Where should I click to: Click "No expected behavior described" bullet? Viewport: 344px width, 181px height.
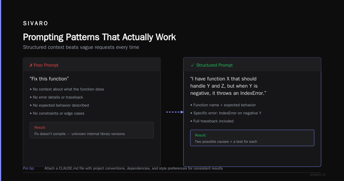(59, 105)
